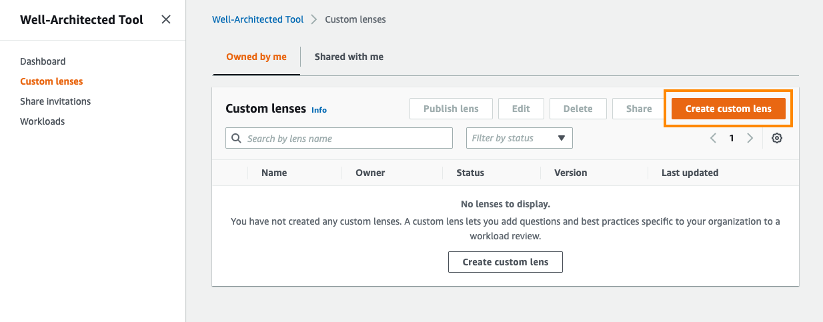The height and width of the screenshot is (322, 823).
Task: Focus the Search by lens name field
Action: (339, 138)
